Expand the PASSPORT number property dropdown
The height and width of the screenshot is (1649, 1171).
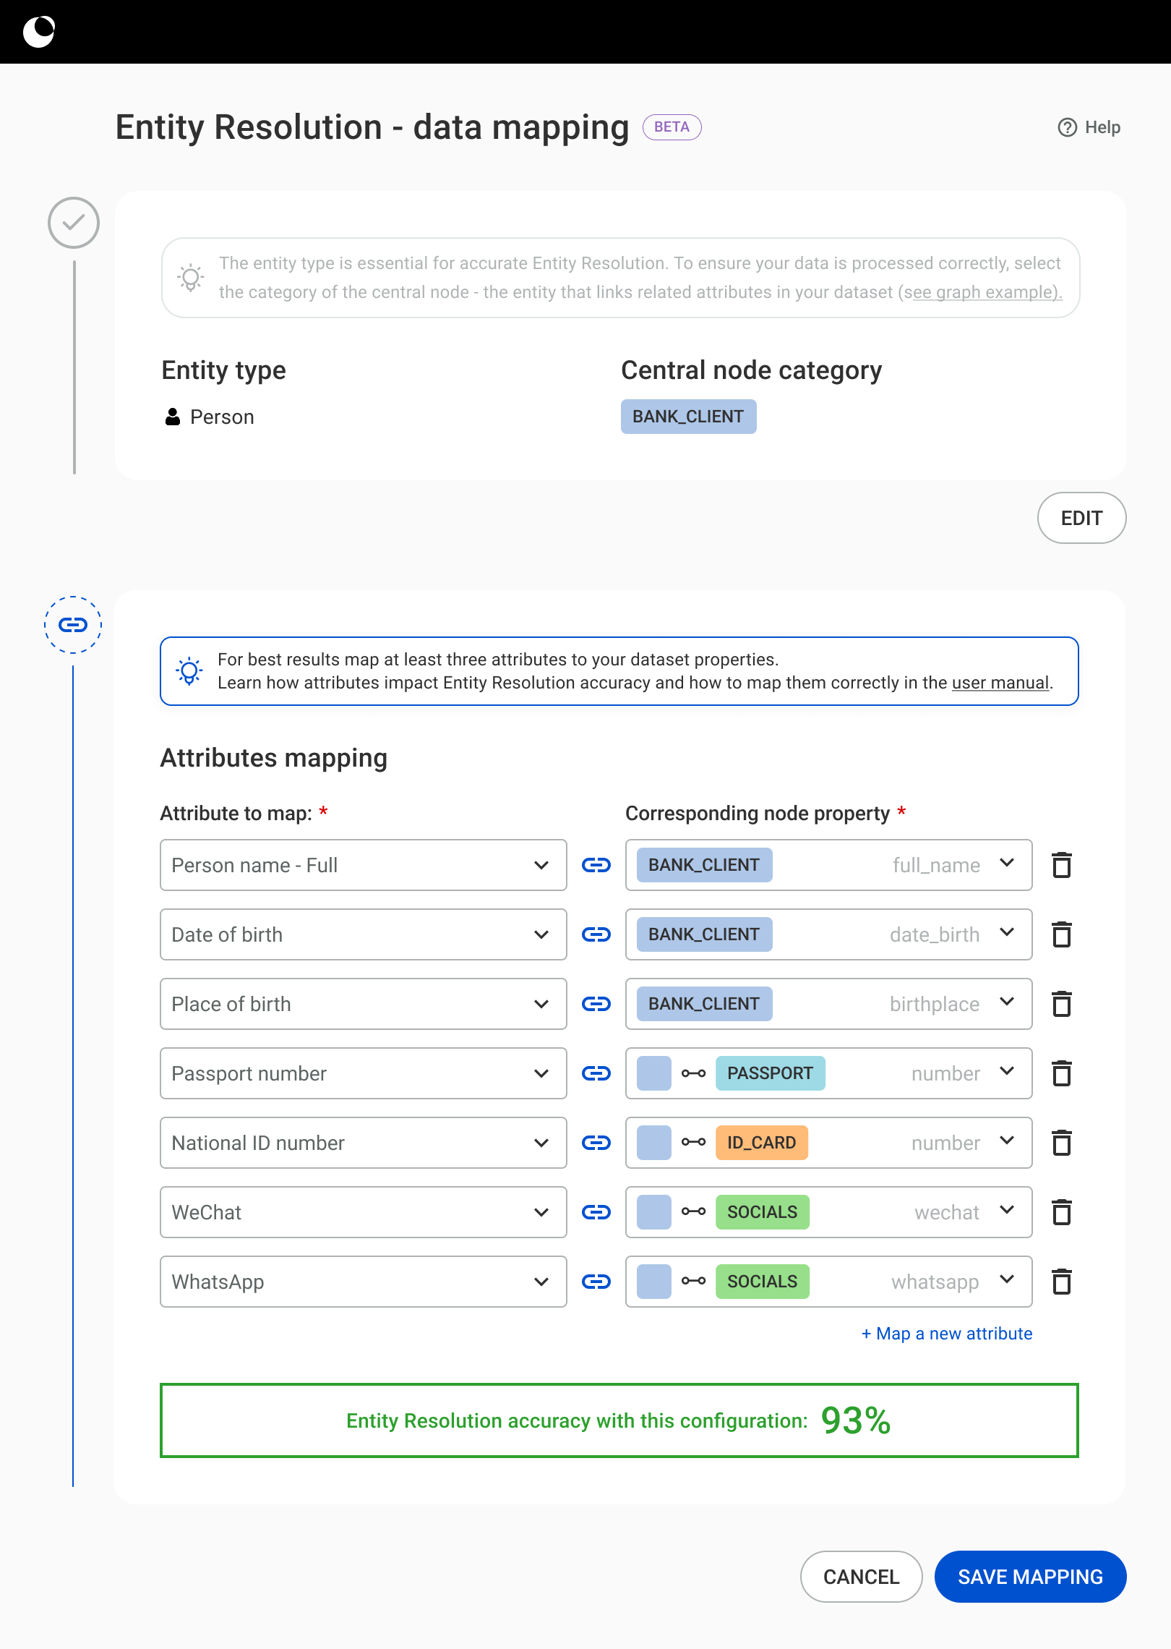pyautogui.click(x=828, y=1073)
